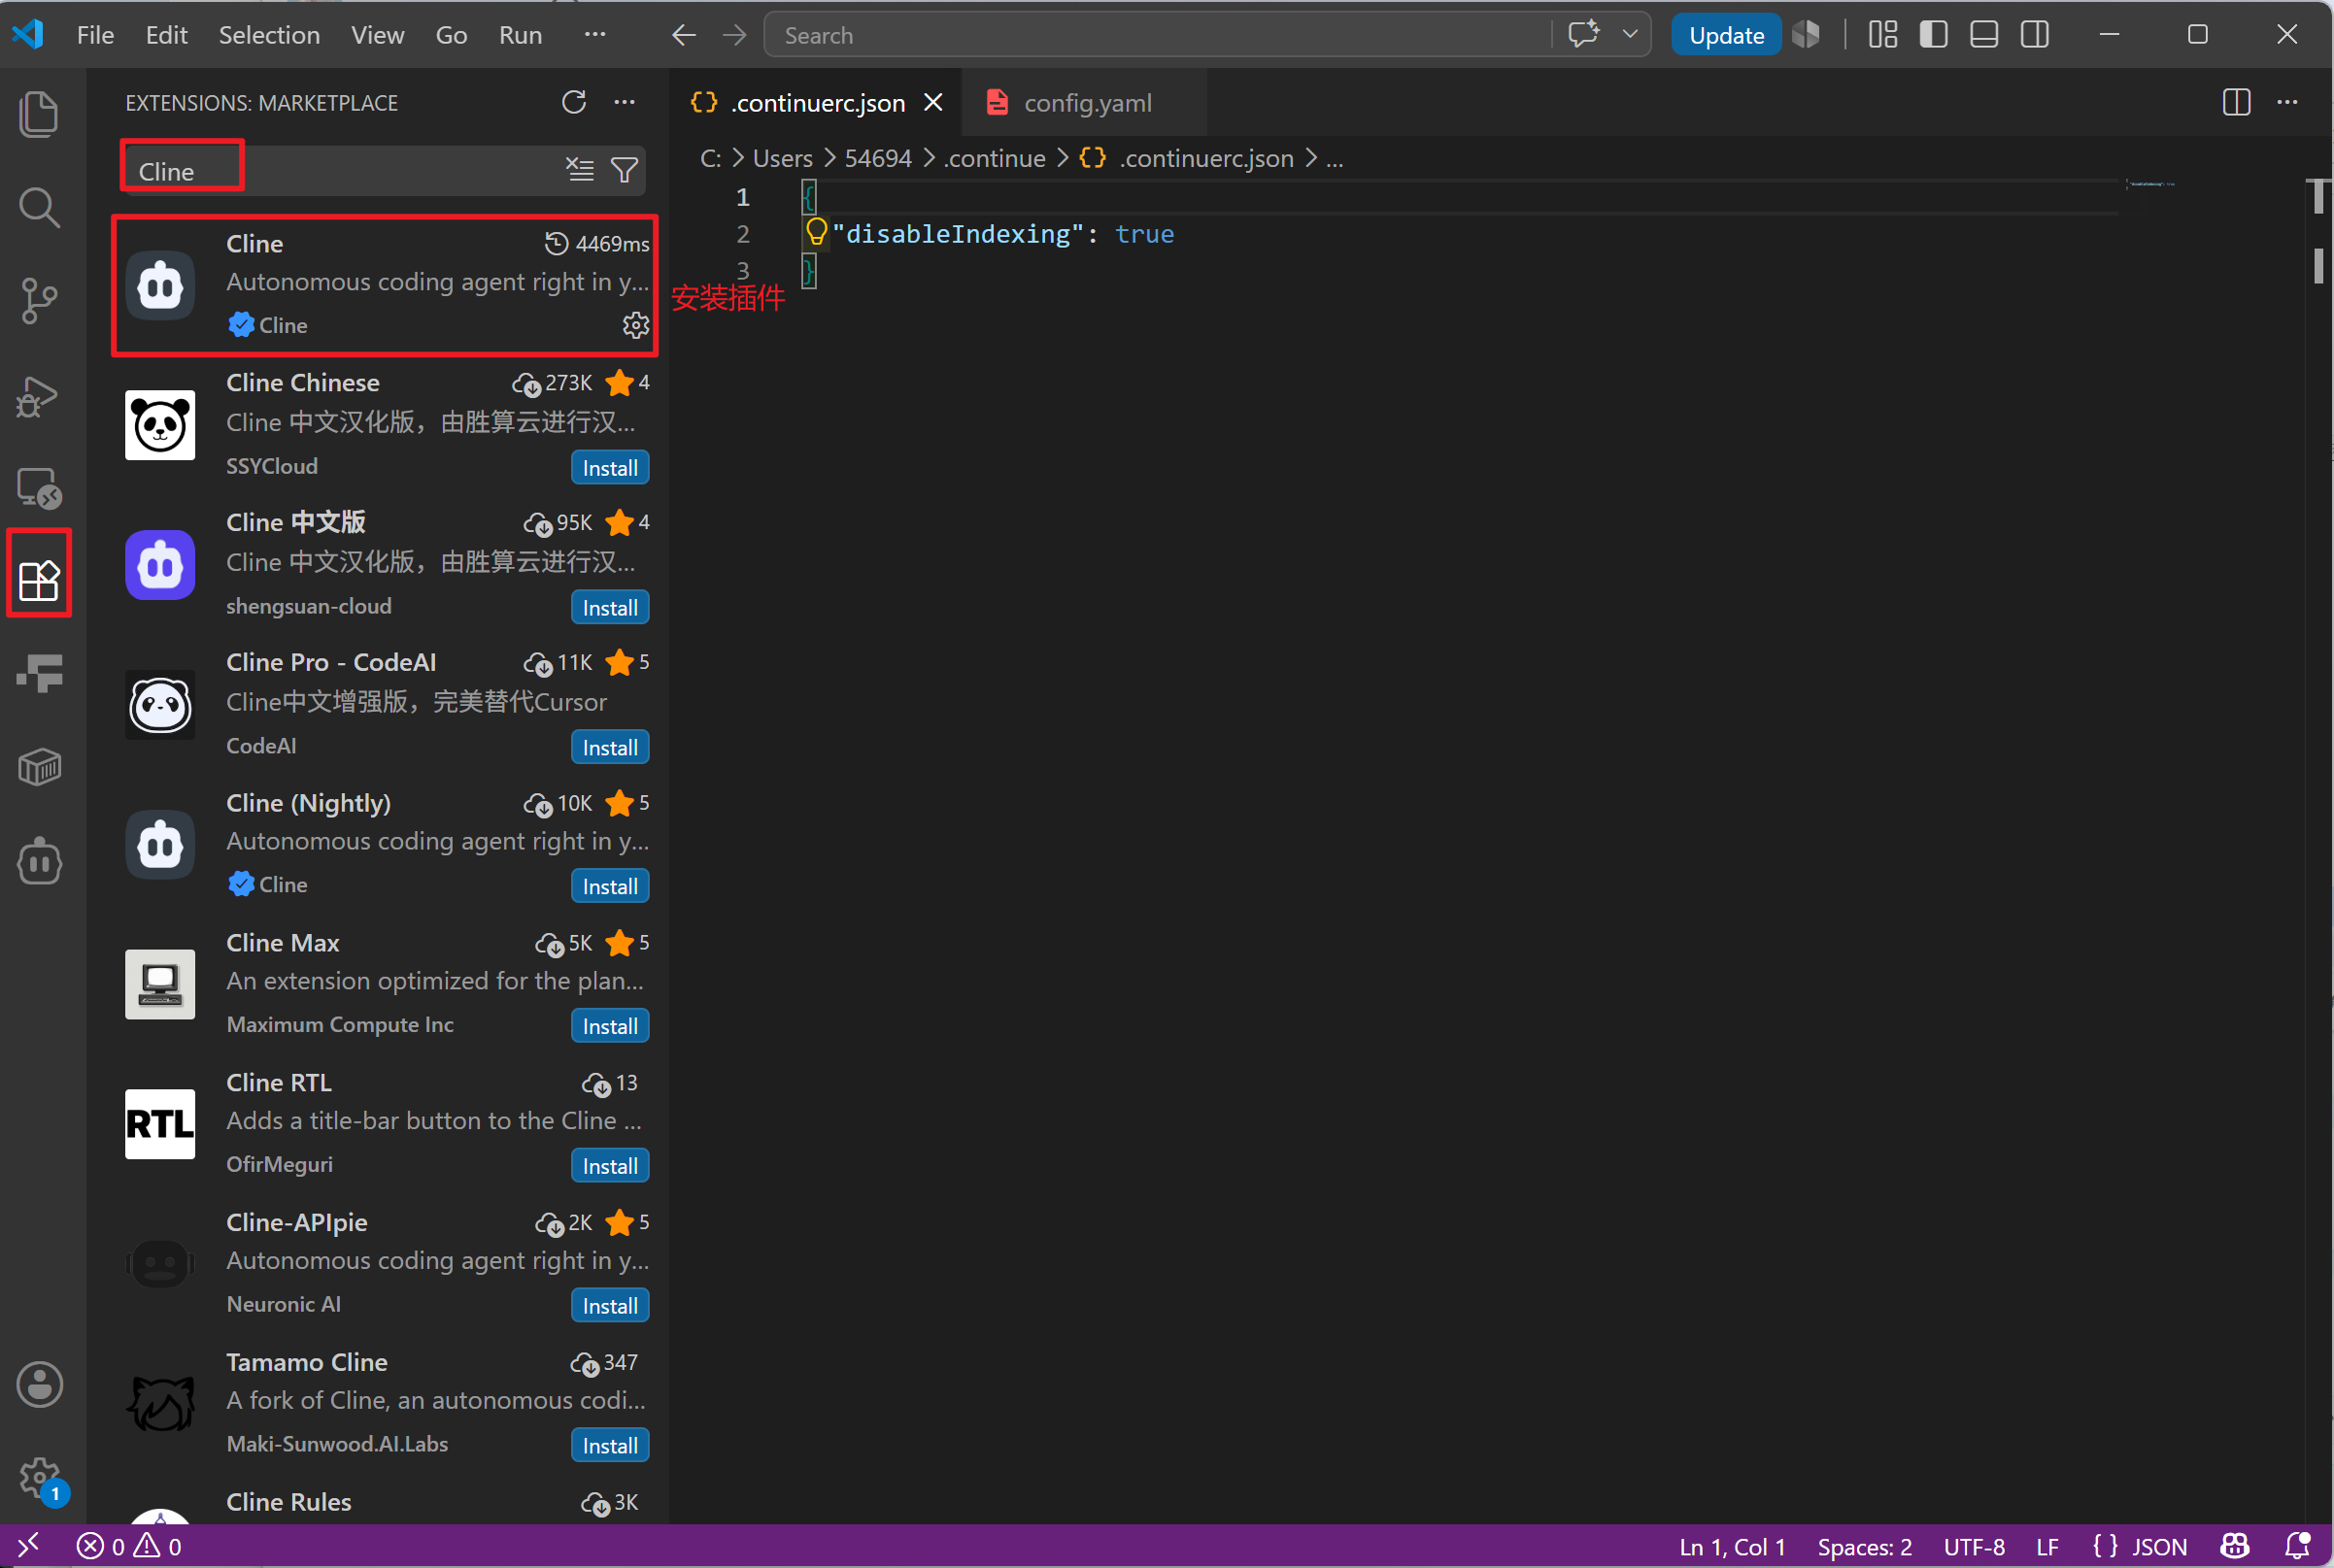Open the Selection menu
The image size is (2334, 1568).
coord(269,35)
